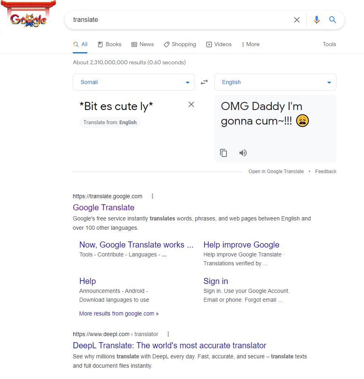The height and width of the screenshot is (379, 364).
Task: Clear the translation input text via its X
Action: point(191,104)
